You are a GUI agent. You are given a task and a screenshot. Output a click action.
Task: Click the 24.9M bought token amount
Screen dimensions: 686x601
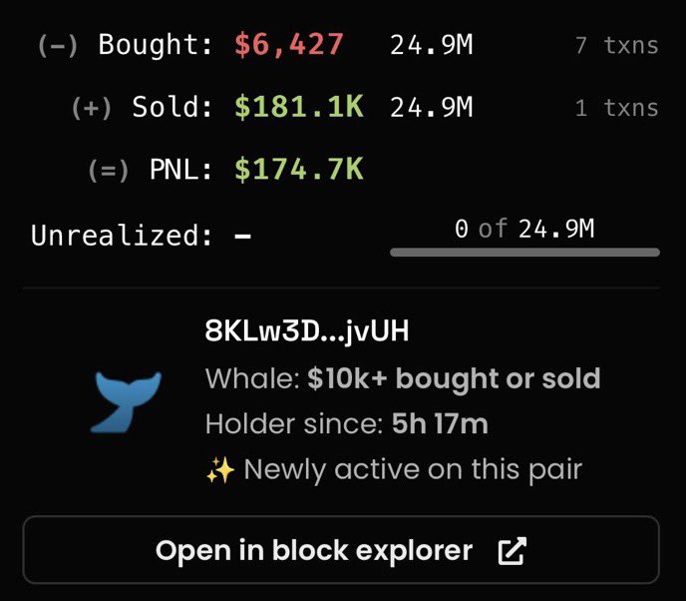(431, 45)
